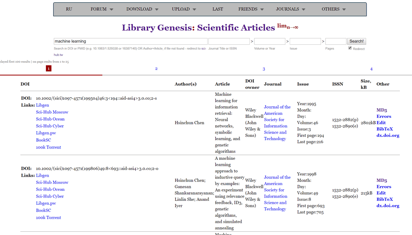Screen dimensions: 412x235
Task: Open Sci-Hub Cyber link for 1998 article
Action: pyautogui.click(x=50, y=196)
